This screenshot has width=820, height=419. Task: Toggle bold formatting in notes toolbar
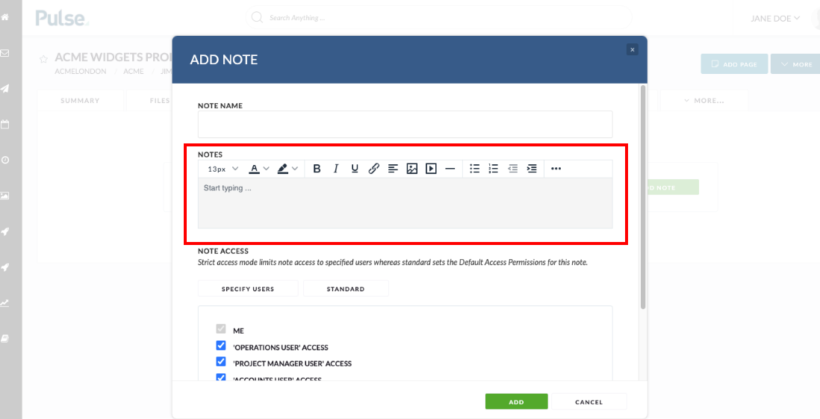click(x=317, y=169)
